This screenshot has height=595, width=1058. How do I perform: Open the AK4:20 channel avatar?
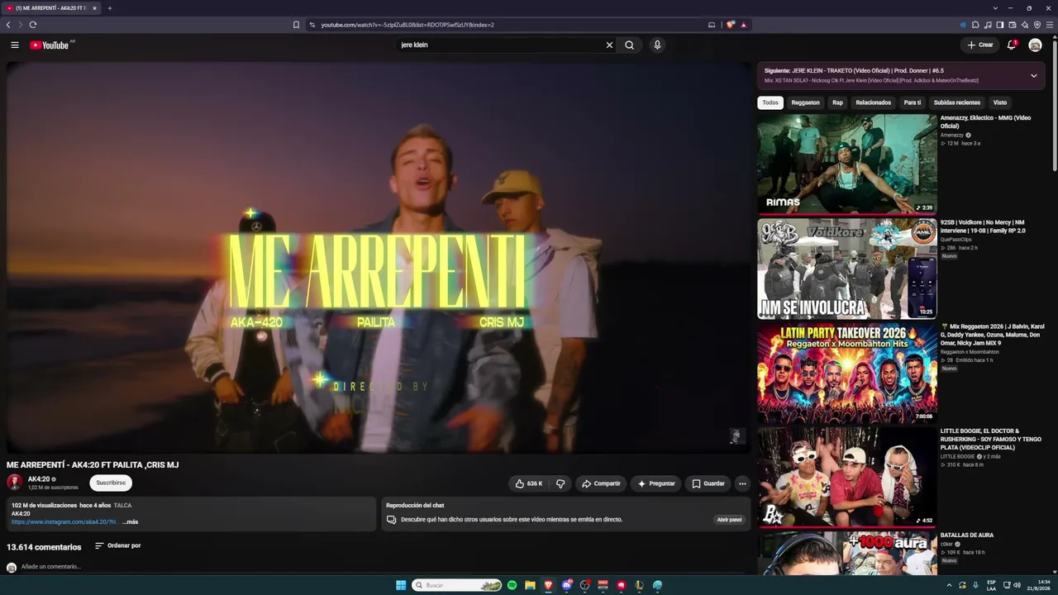[x=14, y=483]
